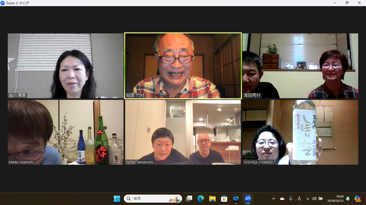Screen dimensions: 366x205
Task: Click the name label 浅田秀行
Action: [x=252, y=95]
